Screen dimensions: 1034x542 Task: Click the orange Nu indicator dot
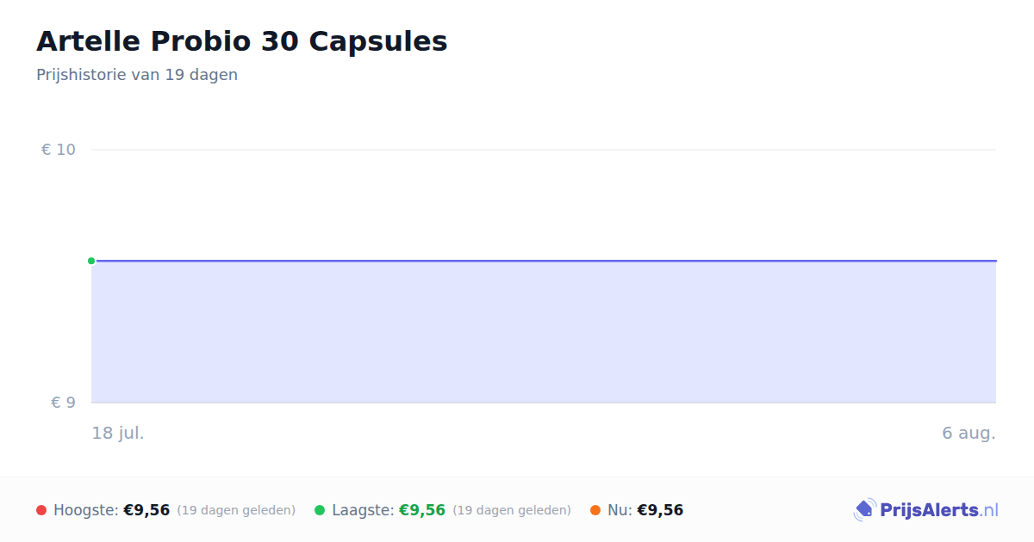click(x=595, y=510)
